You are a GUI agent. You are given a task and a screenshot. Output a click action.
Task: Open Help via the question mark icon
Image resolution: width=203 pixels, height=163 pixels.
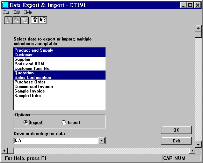tap(35, 20)
